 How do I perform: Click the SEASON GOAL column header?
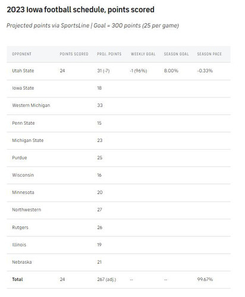(176, 54)
